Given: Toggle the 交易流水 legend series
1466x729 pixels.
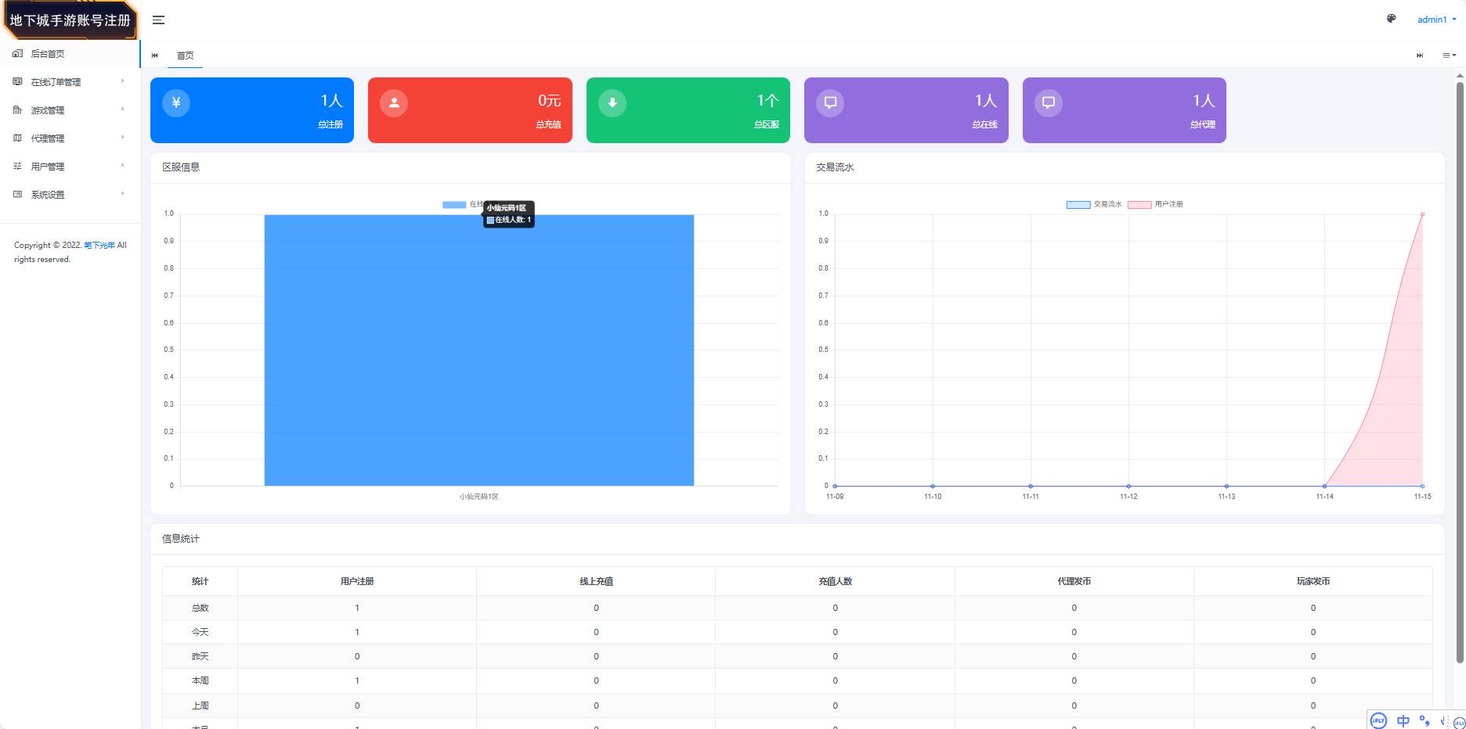Looking at the screenshot, I should pyautogui.click(x=1094, y=204).
